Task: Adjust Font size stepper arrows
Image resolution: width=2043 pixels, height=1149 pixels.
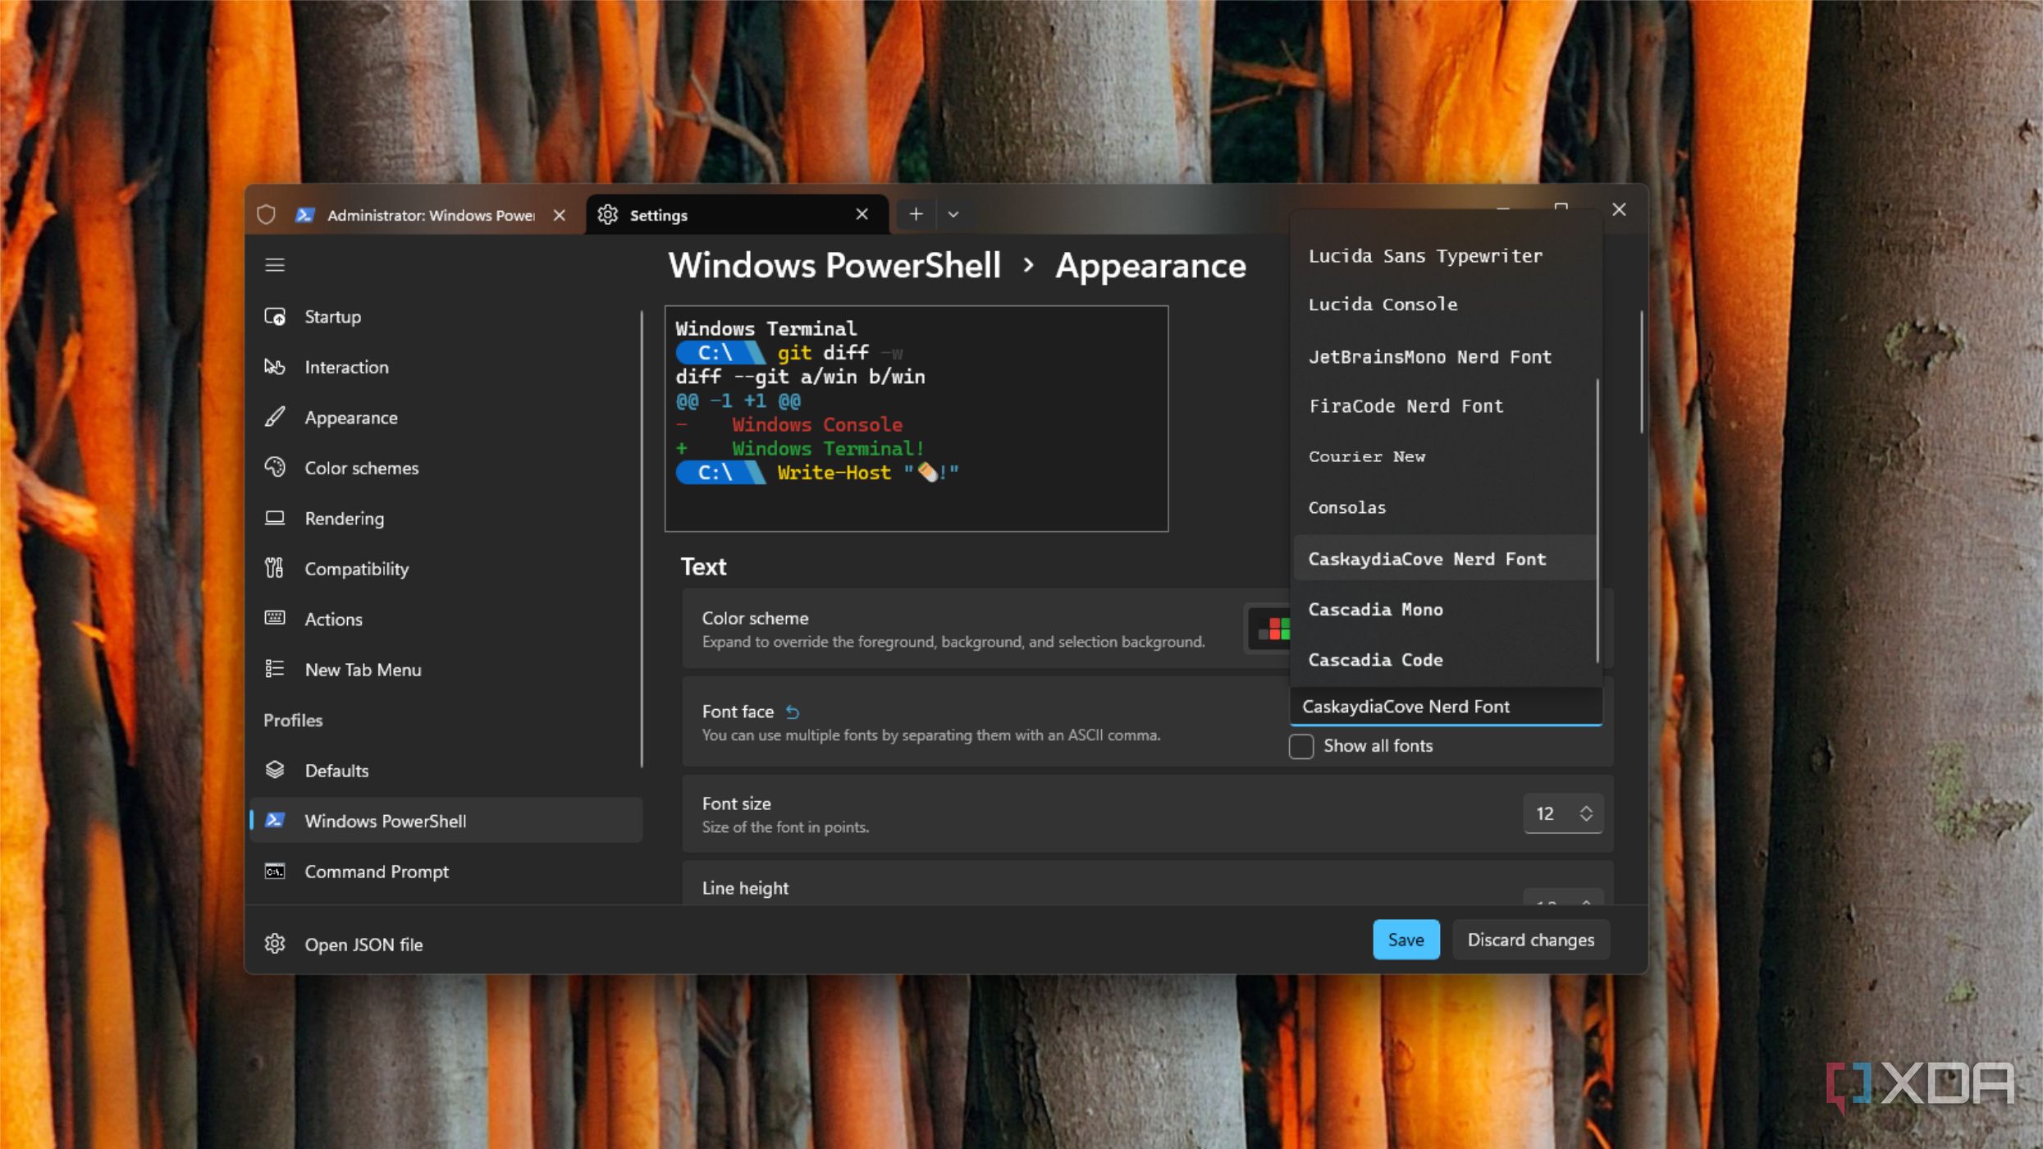Action: (1586, 813)
